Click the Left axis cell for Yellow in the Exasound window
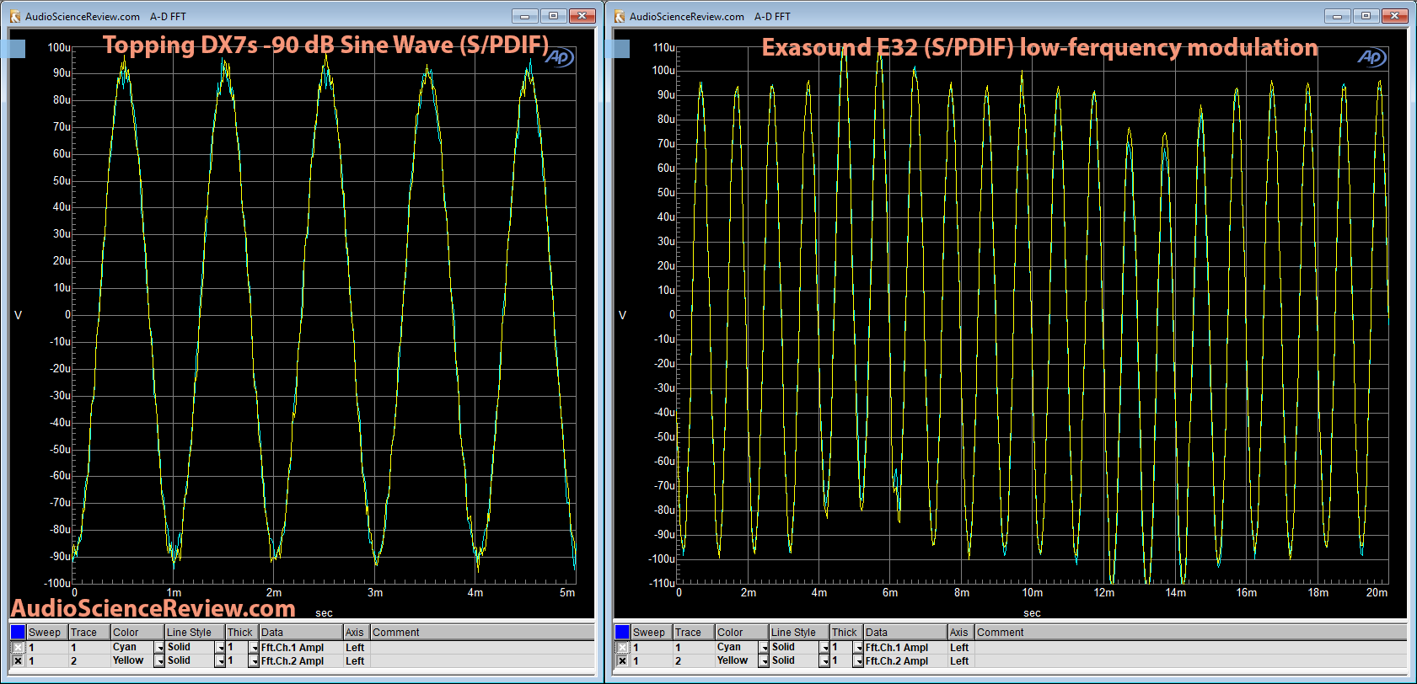Viewport: 1417px width, 684px height. coord(962,661)
